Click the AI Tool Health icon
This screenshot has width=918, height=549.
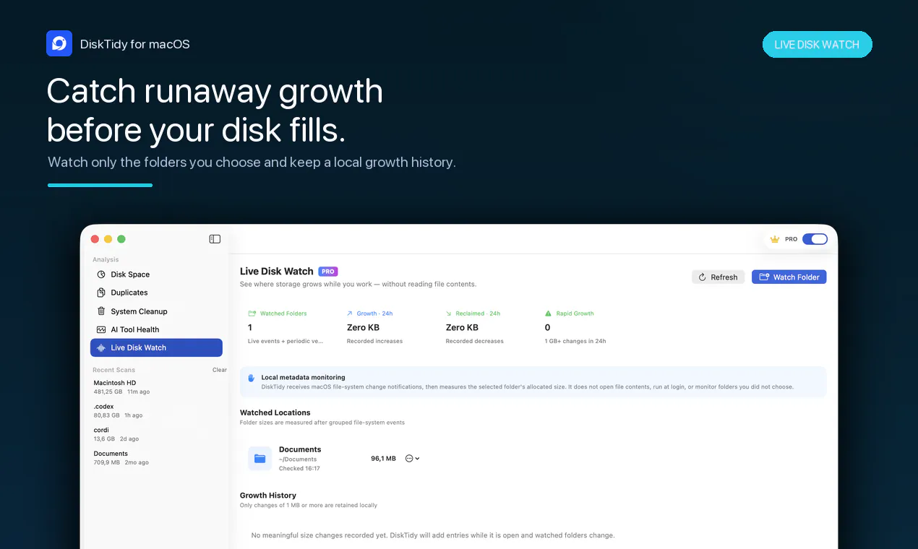click(101, 329)
